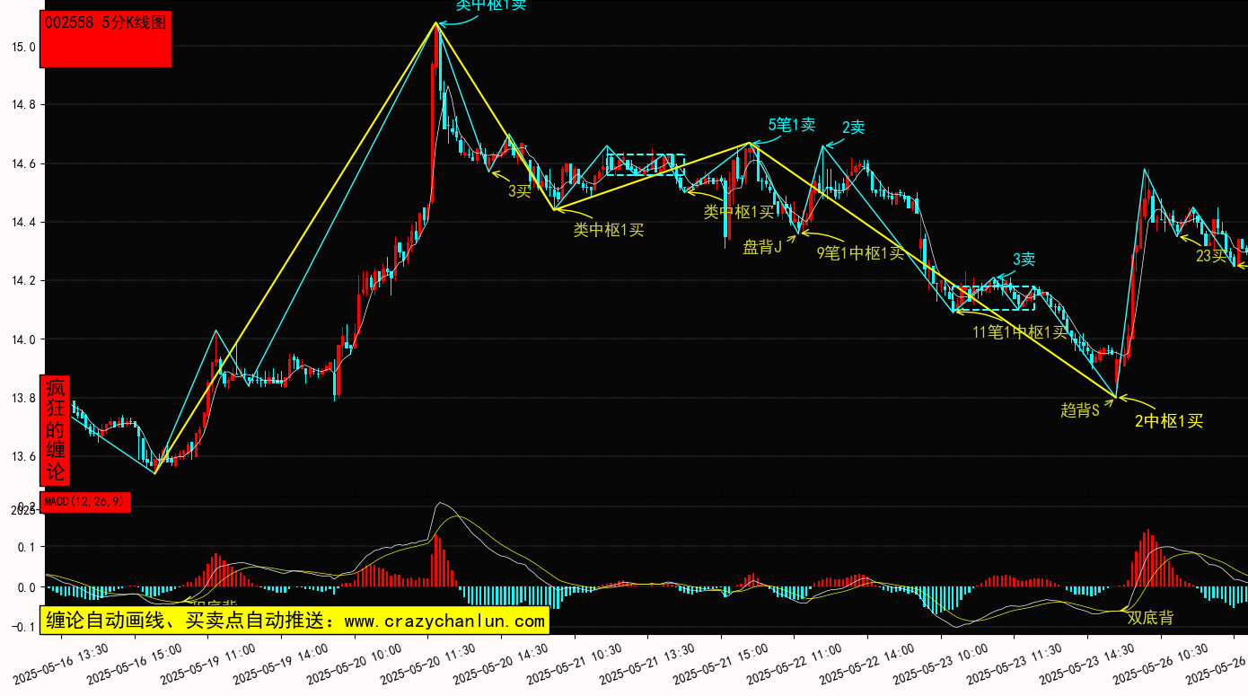Click the 2025-05-22 11:00 time label

795,663
